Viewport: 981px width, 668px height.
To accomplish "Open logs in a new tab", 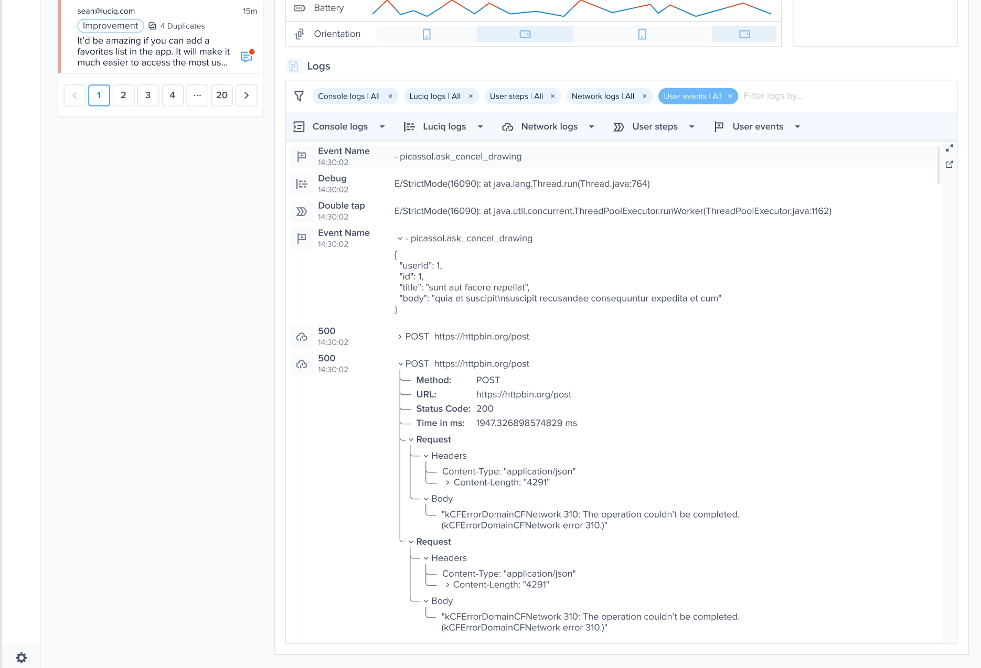I will coord(950,164).
